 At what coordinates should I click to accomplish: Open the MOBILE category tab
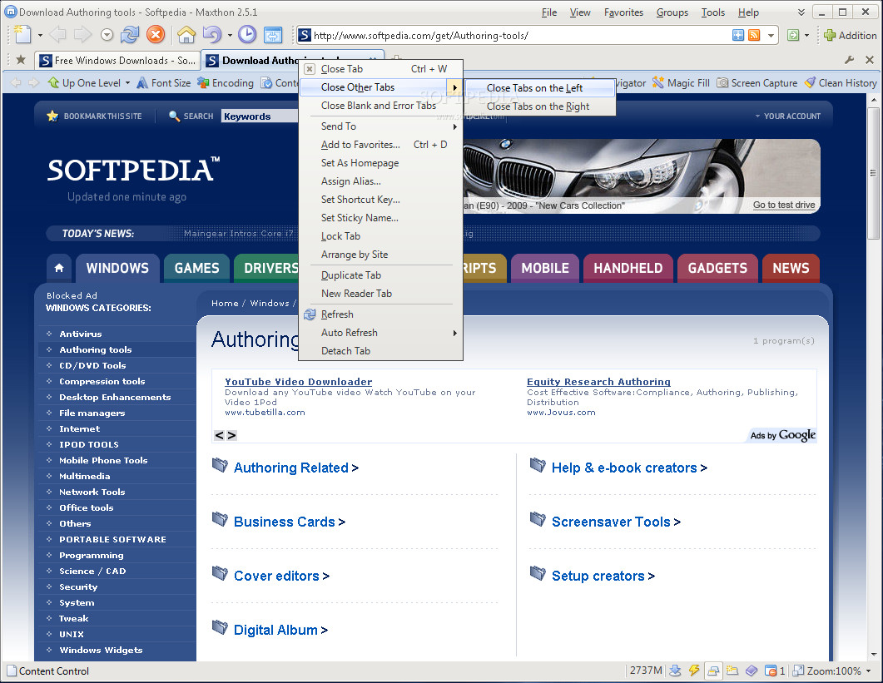coord(545,268)
